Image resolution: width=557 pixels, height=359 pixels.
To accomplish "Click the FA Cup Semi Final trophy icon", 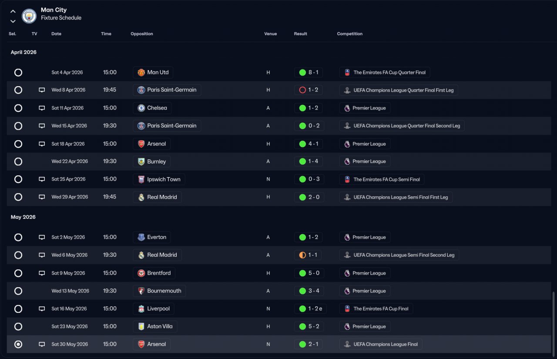I will pos(347,179).
